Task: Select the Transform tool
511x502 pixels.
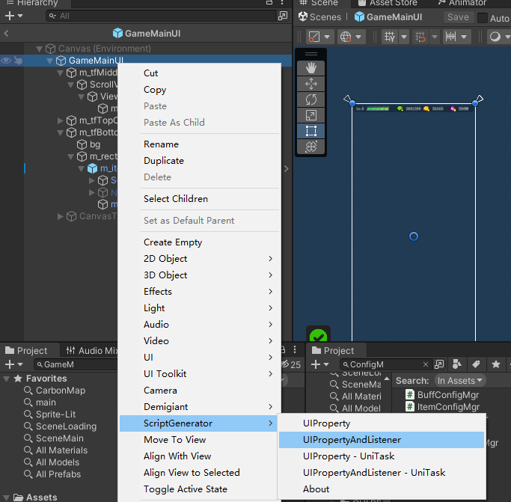Action: click(311, 147)
